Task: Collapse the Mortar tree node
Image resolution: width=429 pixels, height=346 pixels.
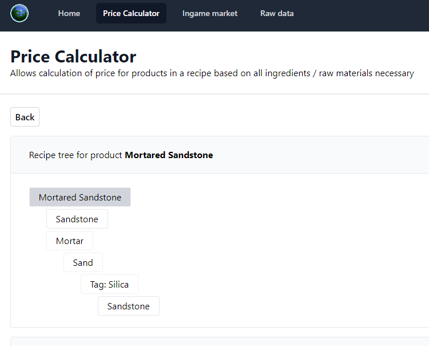Action: click(70, 241)
